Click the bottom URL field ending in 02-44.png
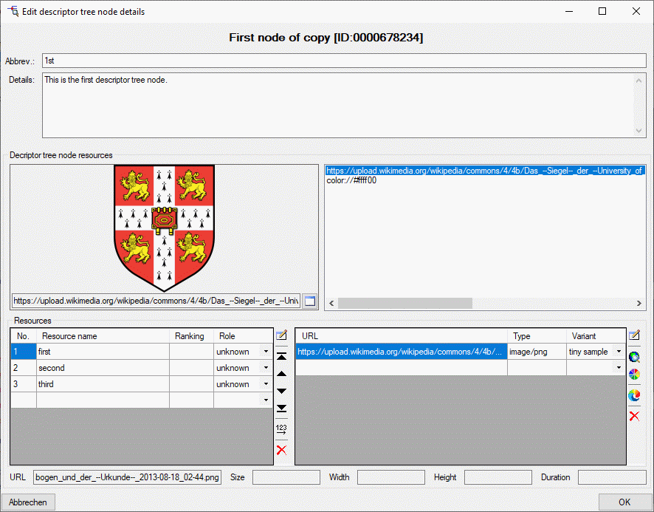Screen dimensions: 654x512 pos(127,477)
